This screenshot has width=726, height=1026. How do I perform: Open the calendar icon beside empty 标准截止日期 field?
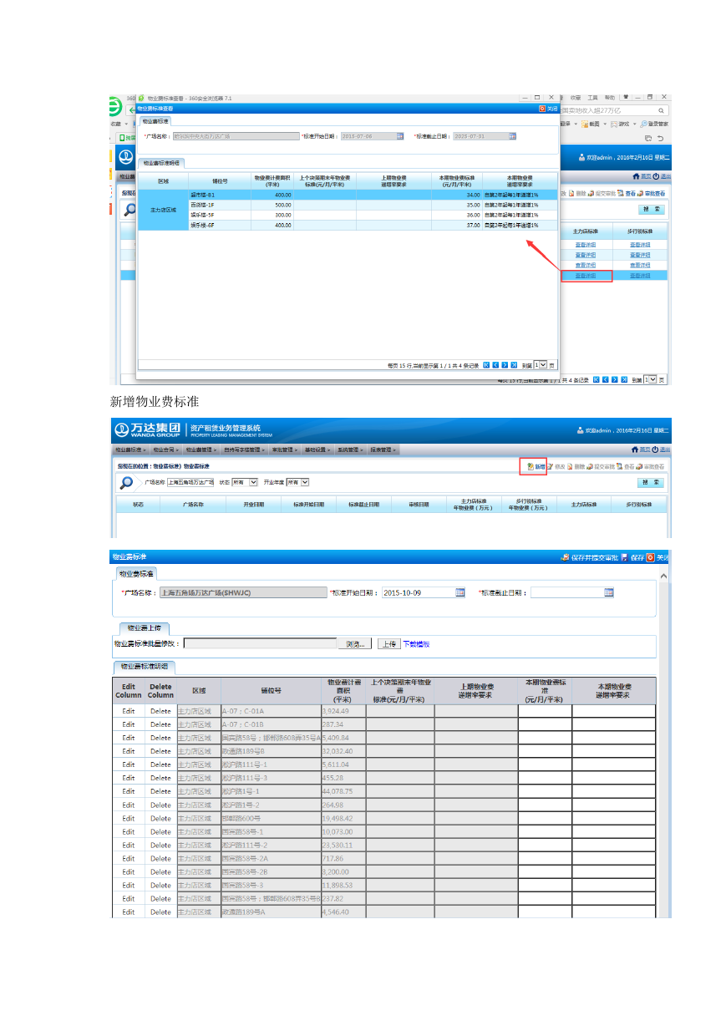609,592
